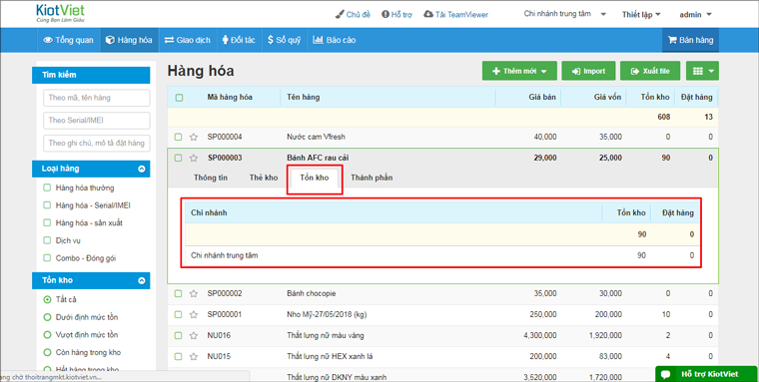The height and width of the screenshot is (382, 759).
Task: Focus the Theo mã, tên hàng search field
Action: click(x=96, y=98)
